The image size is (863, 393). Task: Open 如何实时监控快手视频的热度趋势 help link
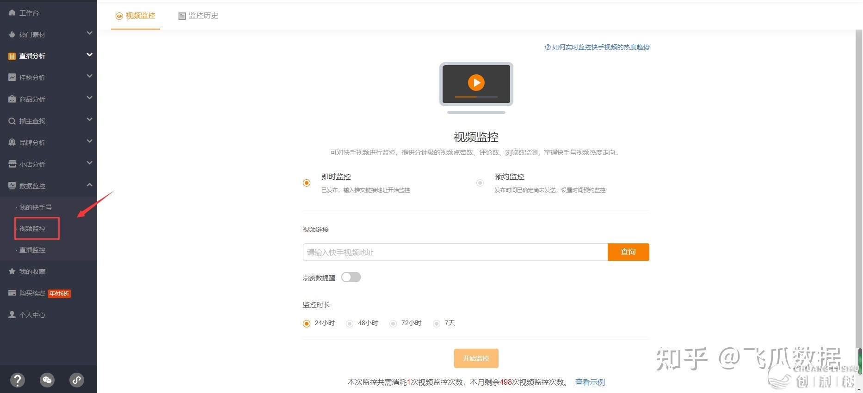601,47
